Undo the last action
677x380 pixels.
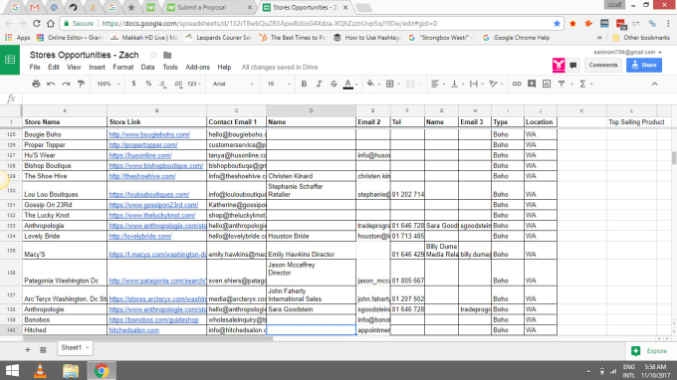click(x=51, y=84)
